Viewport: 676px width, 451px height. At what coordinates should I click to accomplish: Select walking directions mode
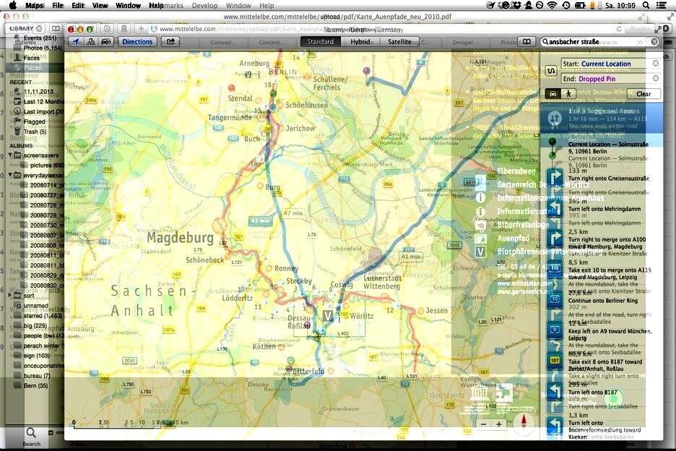click(568, 94)
